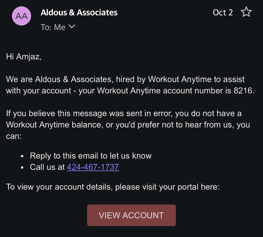
Task: Open the Aldous & Associates sender name
Action: point(79,13)
